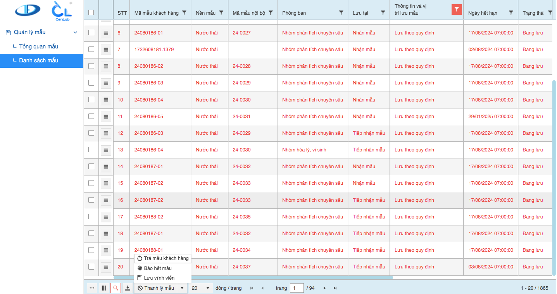Image resolution: width=557 pixels, height=294 pixels.
Task: Click the red search magnifier icon in bottom toolbar
Action: (116, 288)
